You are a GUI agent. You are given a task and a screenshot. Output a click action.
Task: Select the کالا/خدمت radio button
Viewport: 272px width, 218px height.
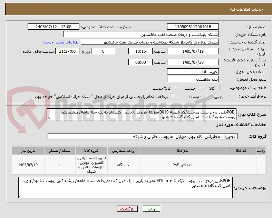point(176,88)
